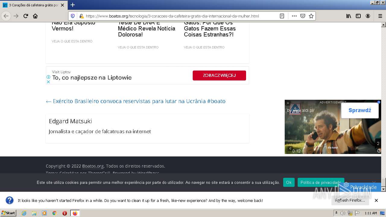Close the Liptov ad banner
This screenshot has width=386, height=217.
point(48,82)
